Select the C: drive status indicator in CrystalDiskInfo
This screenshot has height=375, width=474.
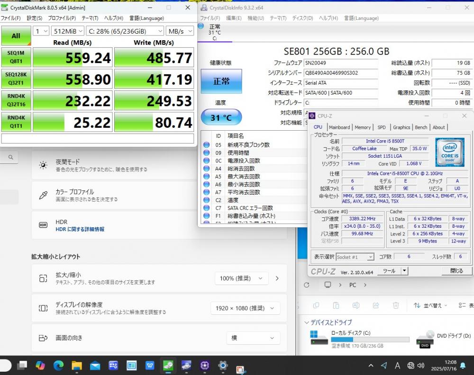(214, 32)
